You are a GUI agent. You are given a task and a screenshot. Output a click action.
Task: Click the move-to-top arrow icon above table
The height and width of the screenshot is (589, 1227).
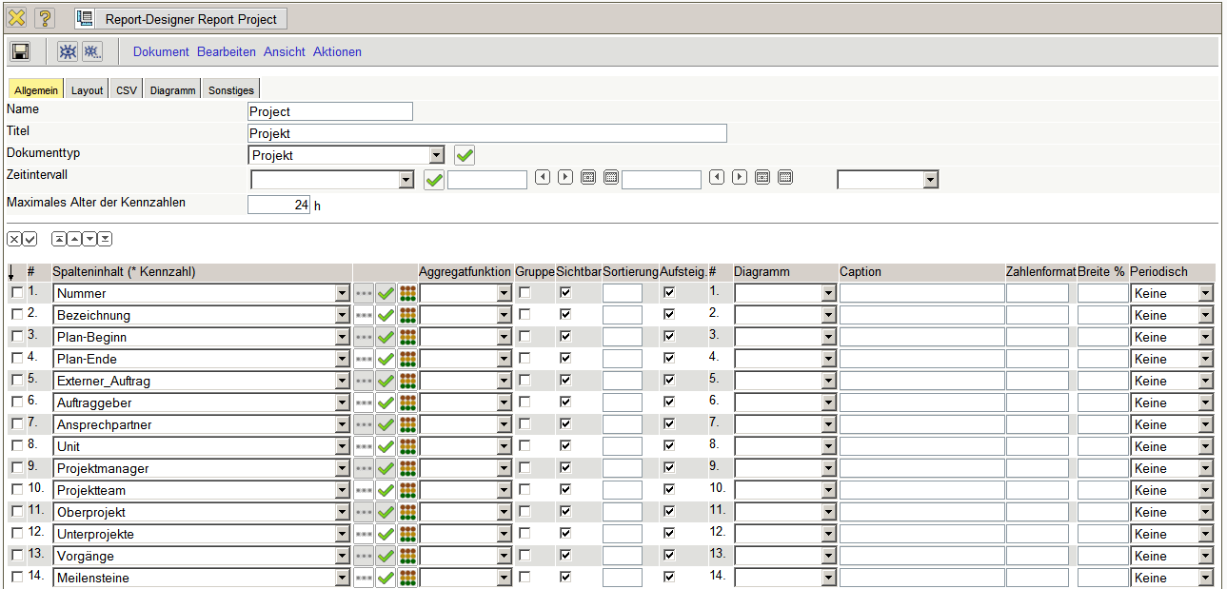[x=59, y=239]
